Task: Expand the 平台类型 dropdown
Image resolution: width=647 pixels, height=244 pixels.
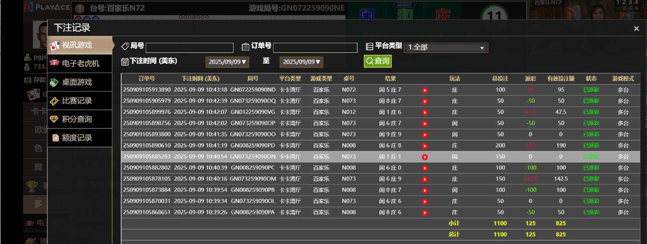Action: pyautogui.click(x=446, y=48)
